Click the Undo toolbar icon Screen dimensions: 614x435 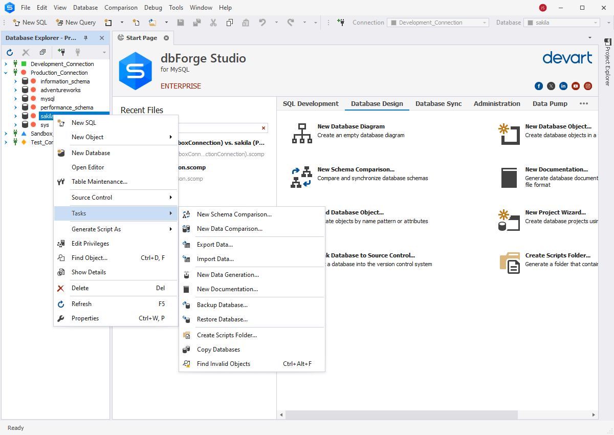pos(261,22)
